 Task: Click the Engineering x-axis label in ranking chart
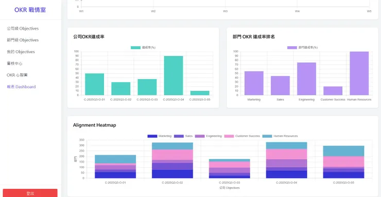point(307,100)
